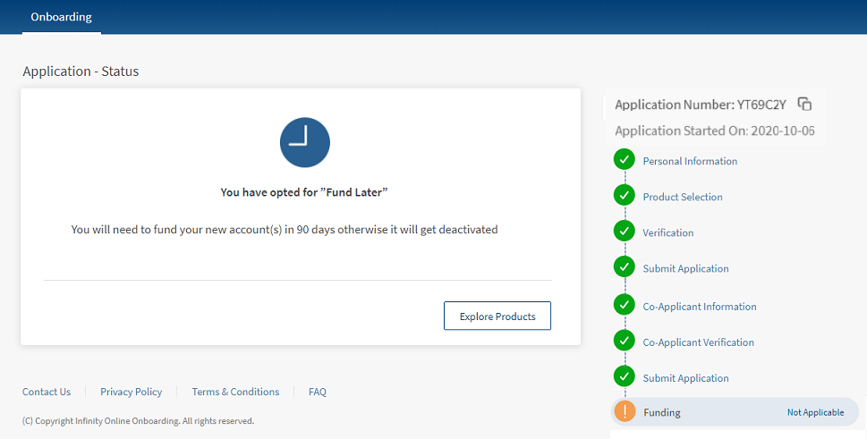
Task: Switch to the Onboarding tab
Action: coord(61,17)
